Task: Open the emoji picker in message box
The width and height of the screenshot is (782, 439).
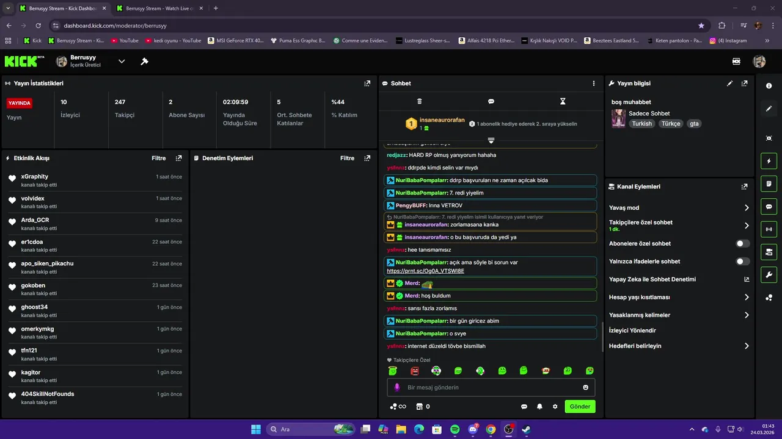Action: [x=585, y=387]
